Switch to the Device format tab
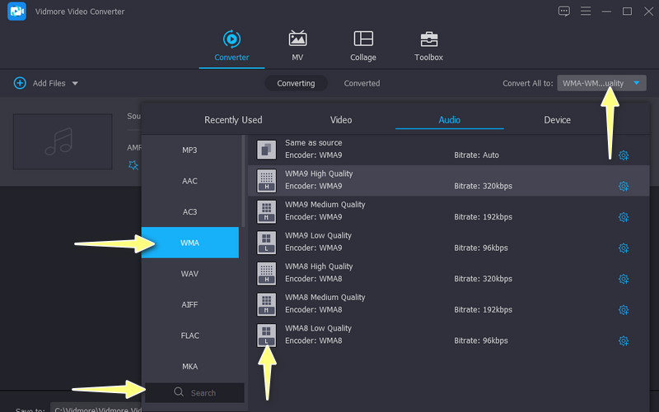Image resolution: width=659 pixels, height=412 pixels. (x=557, y=120)
